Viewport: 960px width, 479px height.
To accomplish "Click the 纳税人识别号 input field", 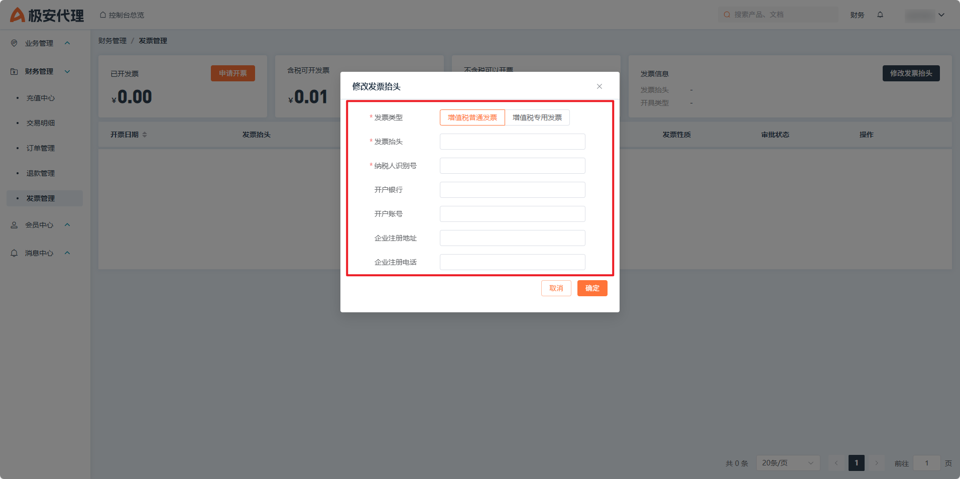I will 512,166.
